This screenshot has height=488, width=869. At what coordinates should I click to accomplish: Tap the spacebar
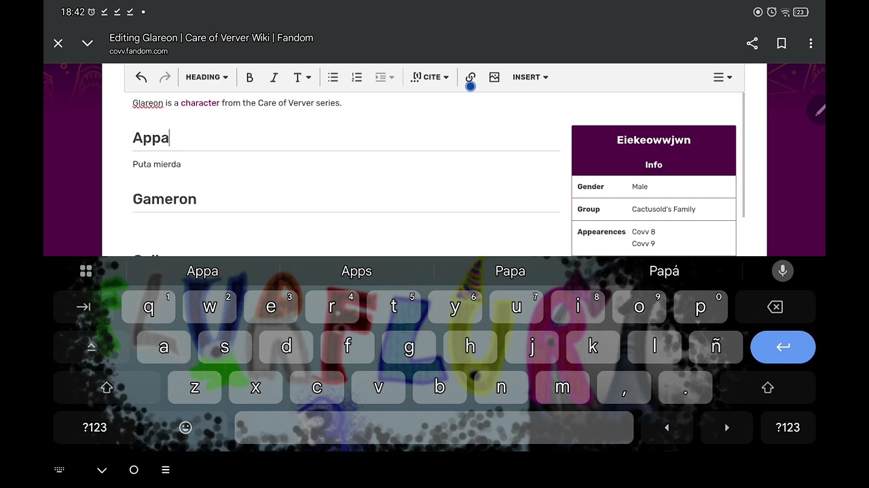434,428
